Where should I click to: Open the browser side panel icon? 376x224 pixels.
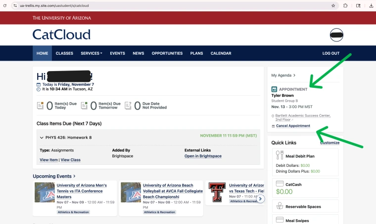pyautogui.click(x=358, y=5)
